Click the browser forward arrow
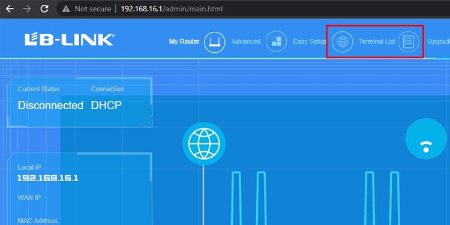 click(x=27, y=9)
